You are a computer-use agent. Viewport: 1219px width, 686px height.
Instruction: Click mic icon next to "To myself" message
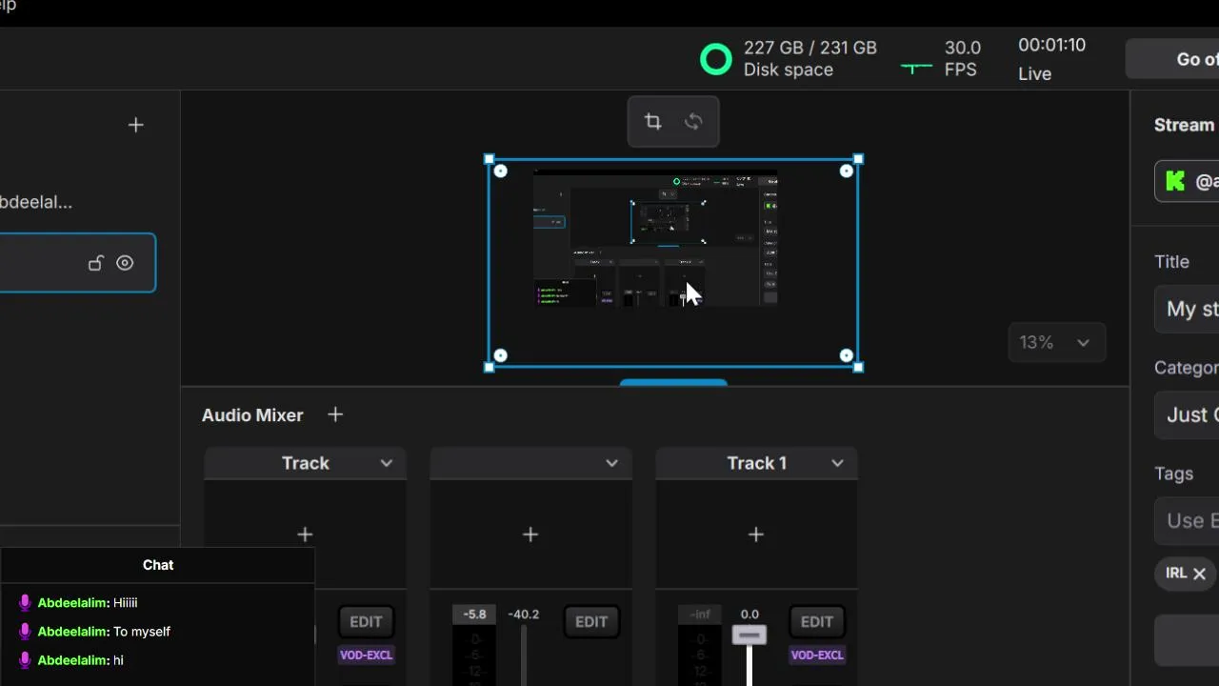click(x=25, y=631)
